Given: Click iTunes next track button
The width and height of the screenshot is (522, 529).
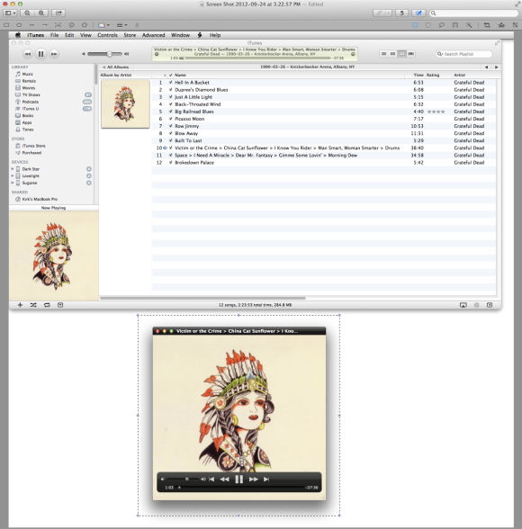Looking at the screenshot, I should [x=54, y=54].
